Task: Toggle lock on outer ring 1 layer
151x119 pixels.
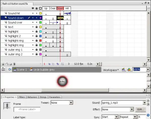Action: (x=36, y=50)
